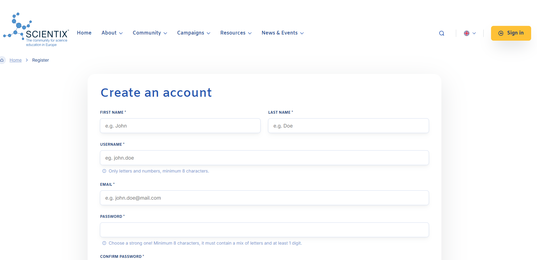Click the breadcrumb home icon
Viewport: 537px width, 260px height.
pos(2,60)
